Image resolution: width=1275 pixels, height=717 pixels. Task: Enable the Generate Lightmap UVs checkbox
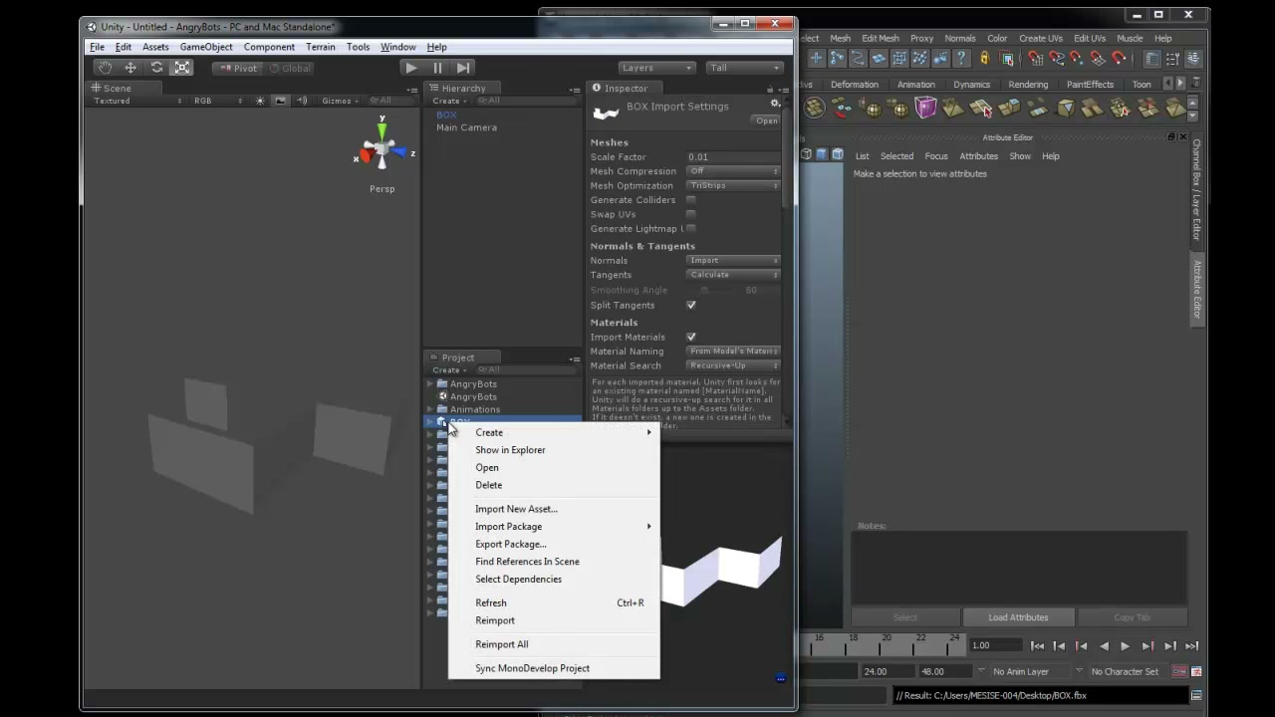point(691,229)
